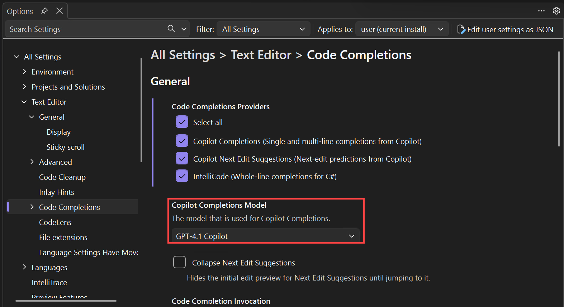Click Text Editor breadcrumb link
The width and height of the screenshot is (564, 307).
click(261, 55)
